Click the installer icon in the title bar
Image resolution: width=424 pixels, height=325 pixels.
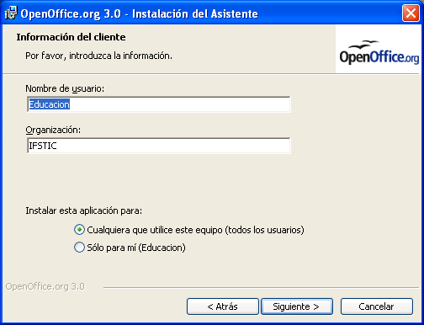coord(11,13)
